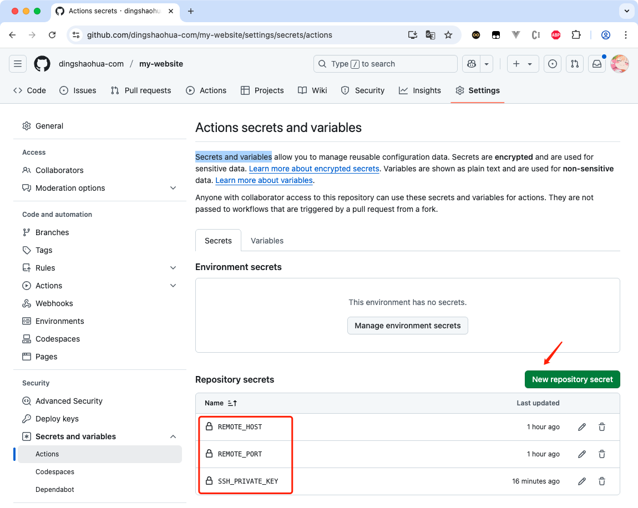Delete the REMOTE_PORT secret
Image resolution: width=638 pixels, height=508 pixels.
(602, 454)
